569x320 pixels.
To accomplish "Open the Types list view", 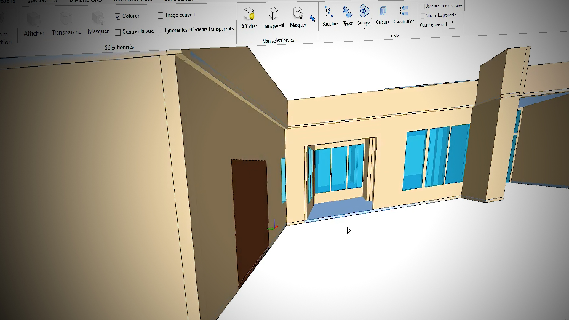I will click(x=348, y=15).
